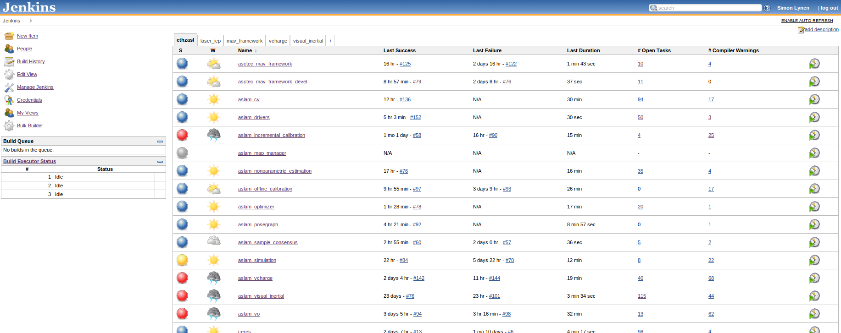Click the 'No builds in the queue.' text
This screenshot has width=841, height=333.
click(28, 150)
